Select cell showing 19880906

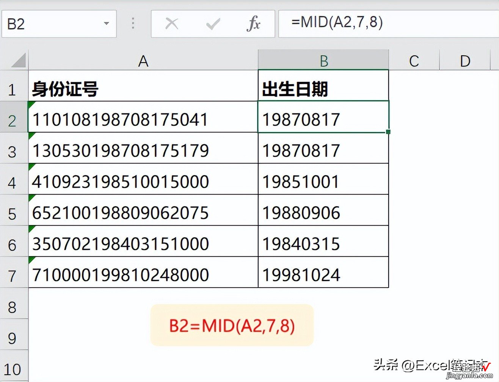tap(323, 210)
